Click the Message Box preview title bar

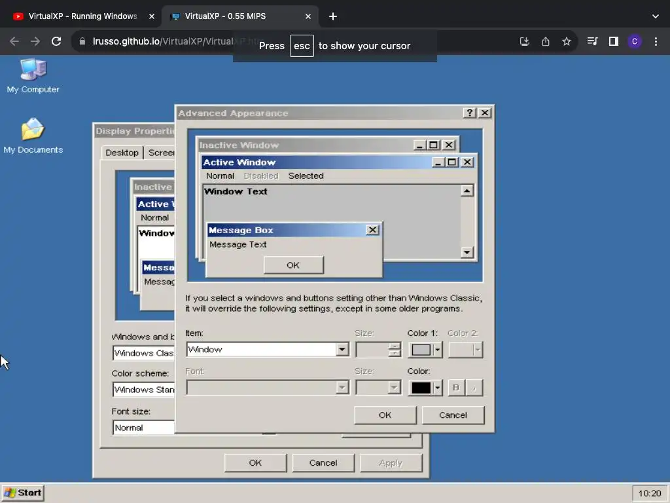coord(287,230)
